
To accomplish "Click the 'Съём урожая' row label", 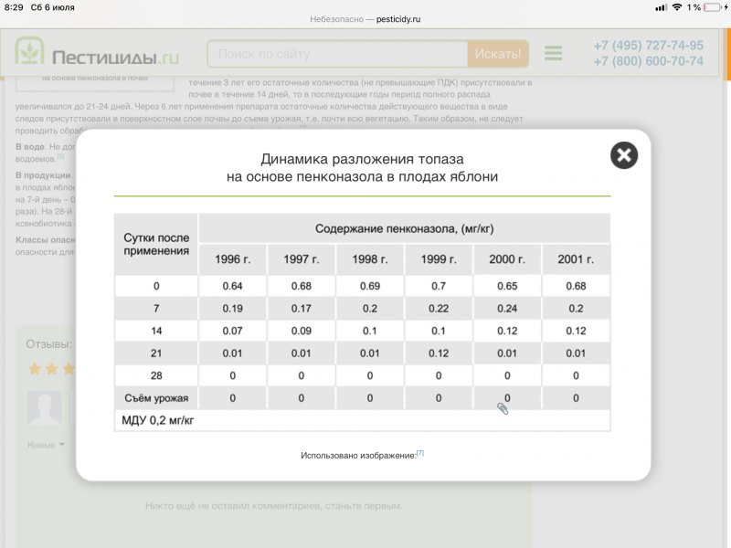I will [156, 398].
